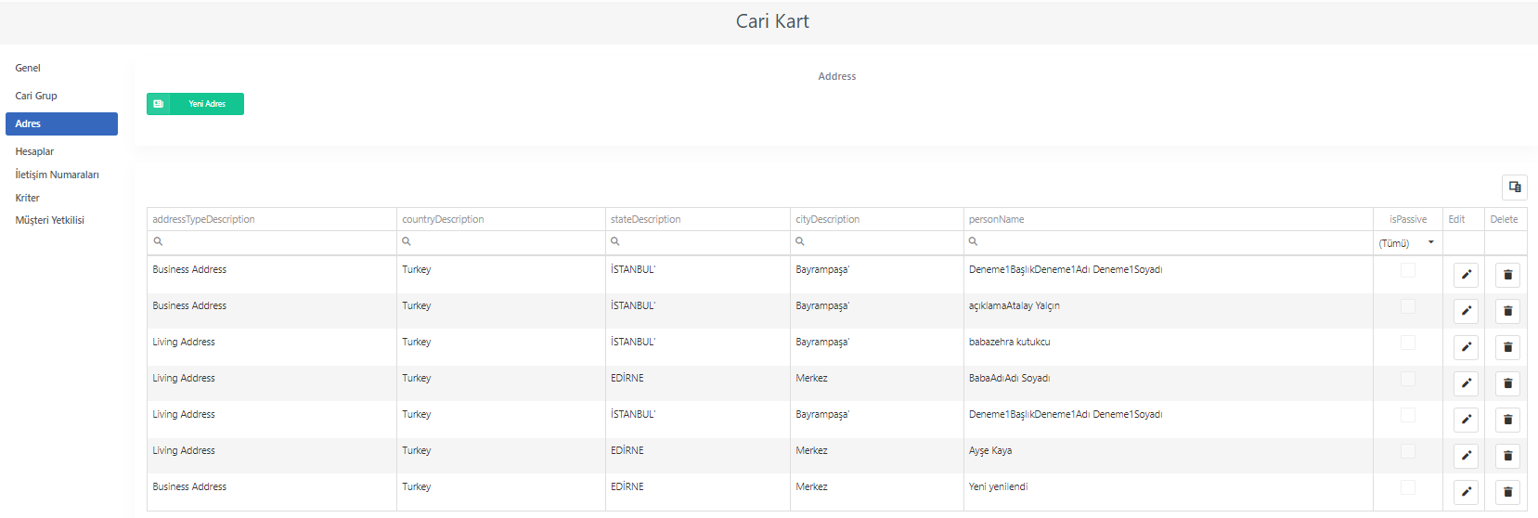Select Business Address cell in Yeni yenilendi row
This screenshot has height=518, width=1538.
[271, 492]
